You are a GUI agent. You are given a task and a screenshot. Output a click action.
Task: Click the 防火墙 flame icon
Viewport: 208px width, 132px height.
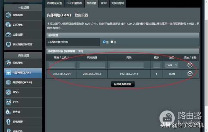[8, 112]
